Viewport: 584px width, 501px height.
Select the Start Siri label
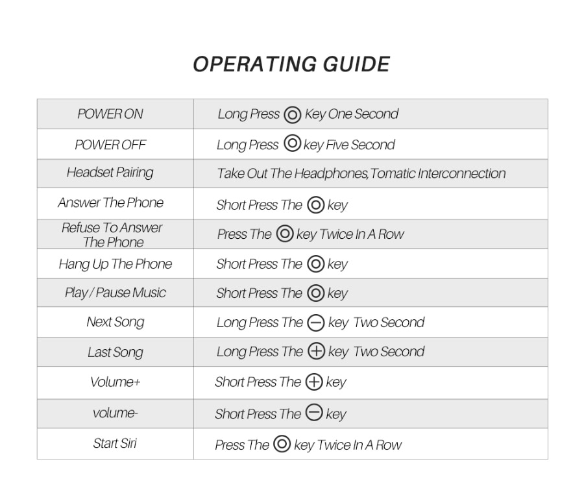click(115, 444)
